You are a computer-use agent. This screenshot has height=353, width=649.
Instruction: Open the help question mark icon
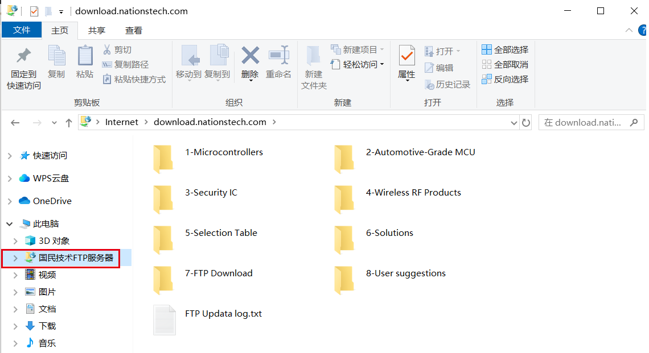coord(643,30)
